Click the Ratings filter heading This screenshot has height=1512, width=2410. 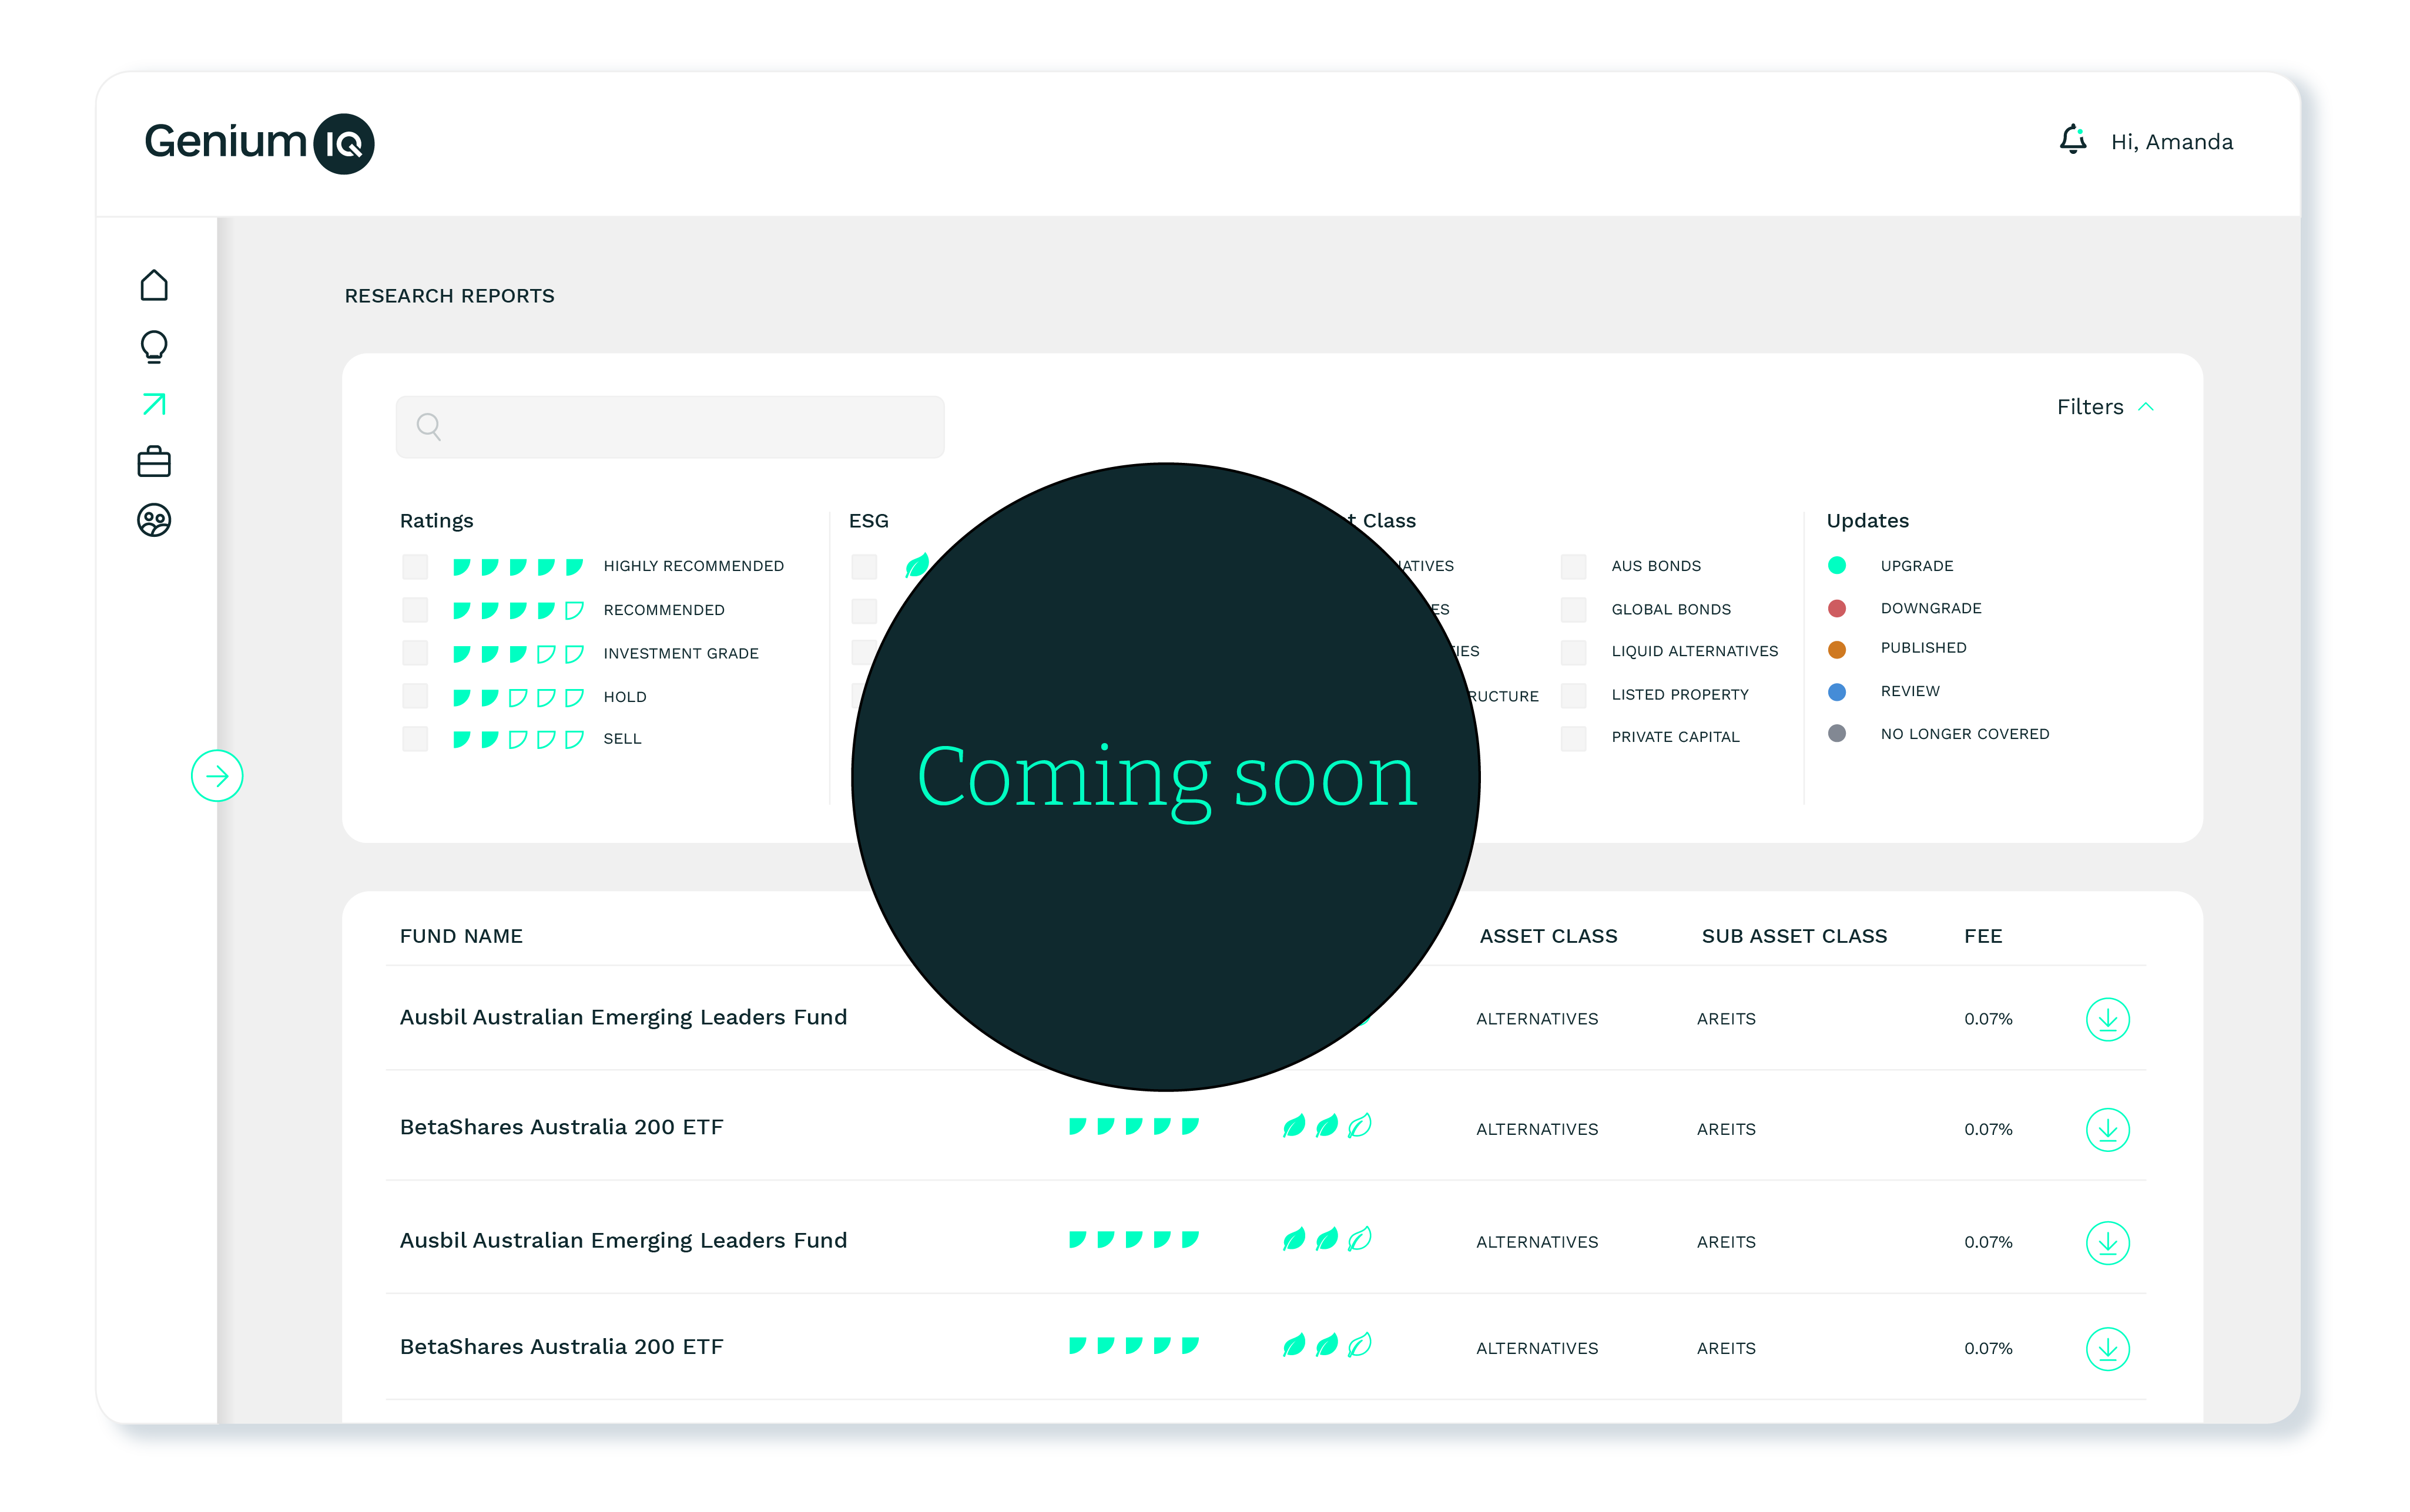[x=436, y=521]
